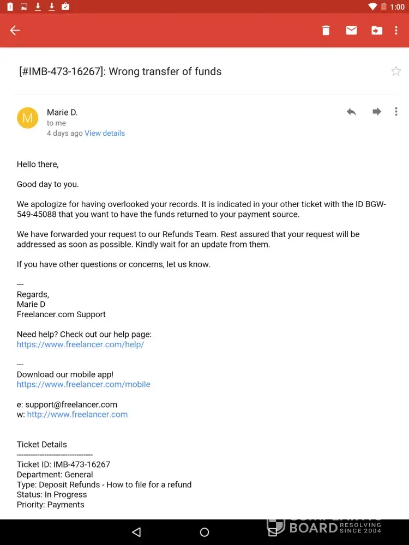This screenshot has width=409, height=545.
Task: Delete this email with the trash icon
Action: tap(326, 31)
